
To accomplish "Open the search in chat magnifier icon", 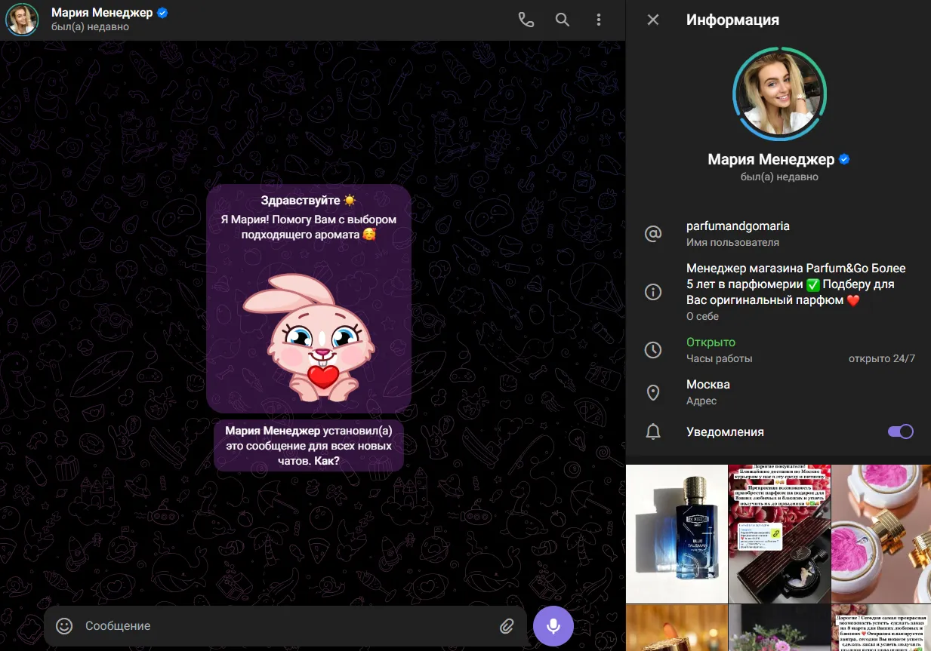I will 563,20.
